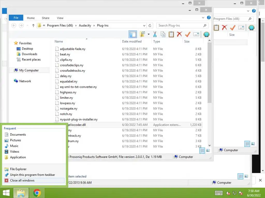The width and height of the screenshot is (265, 198).
Task: Click the Windows Start button
Action: (6, 193)
